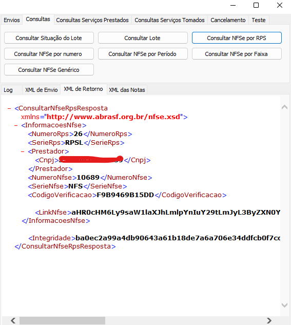The width and height of the screenshot is (291, 325).
Task: Open Consultas Serviços Prestados tab
Action: [x=92, y=20]
